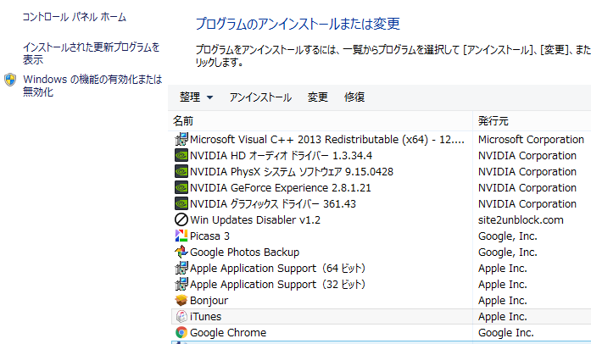Click the iTunes music note icon
Viewport: 591px width, 344px height.
click(181, 317)
